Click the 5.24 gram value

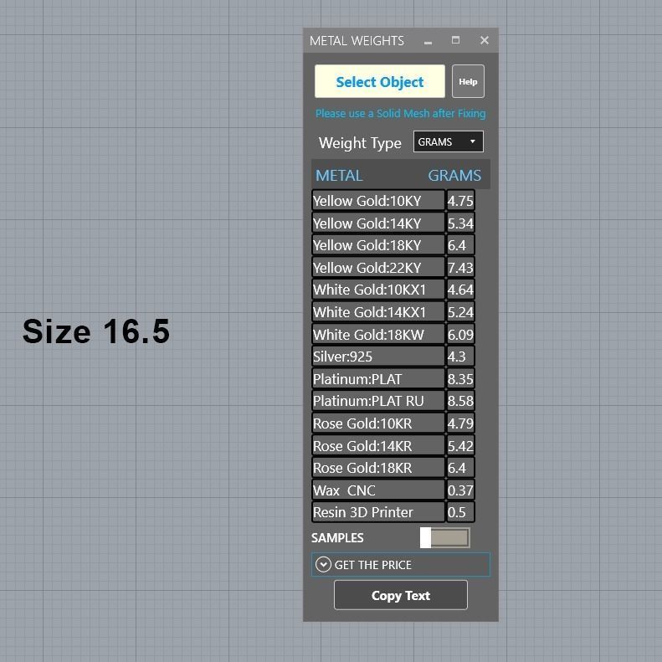pyautogui.click(x=460, y=312)
